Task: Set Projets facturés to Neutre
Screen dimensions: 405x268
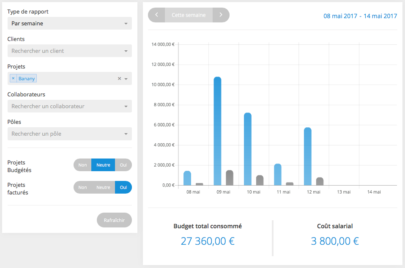Action: tap(103, 187)
